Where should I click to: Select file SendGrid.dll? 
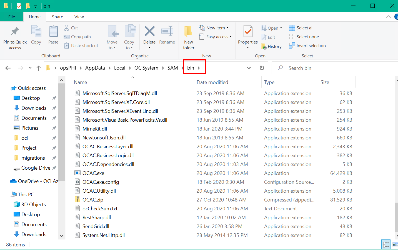96,226
